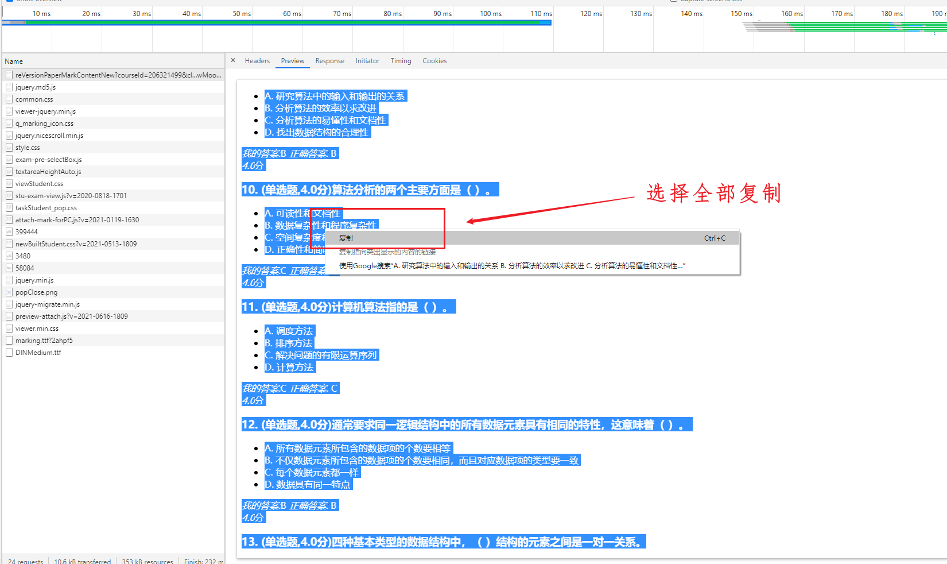
Task: Click option A. 研究算法中的输入和输出的关系
Action: point(335,96)
